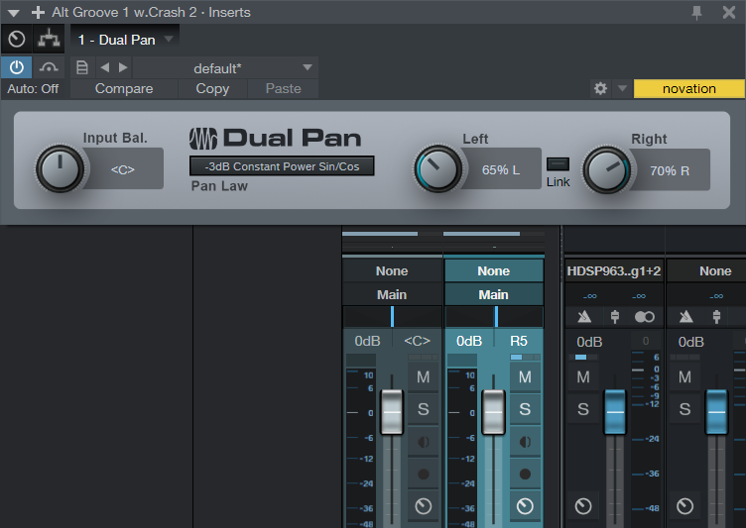Screen dimensions: 746x528
Task: Load the previous preset arrow
Action: 105,67
